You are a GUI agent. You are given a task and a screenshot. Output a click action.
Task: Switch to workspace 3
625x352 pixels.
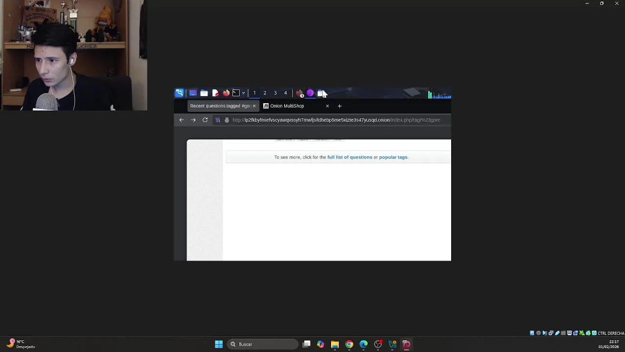[275, 93]
